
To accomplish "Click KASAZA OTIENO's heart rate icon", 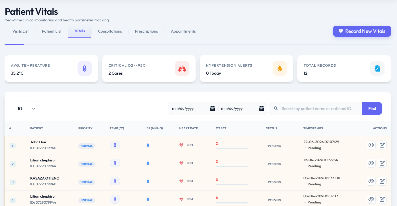I will pos(181,181).
